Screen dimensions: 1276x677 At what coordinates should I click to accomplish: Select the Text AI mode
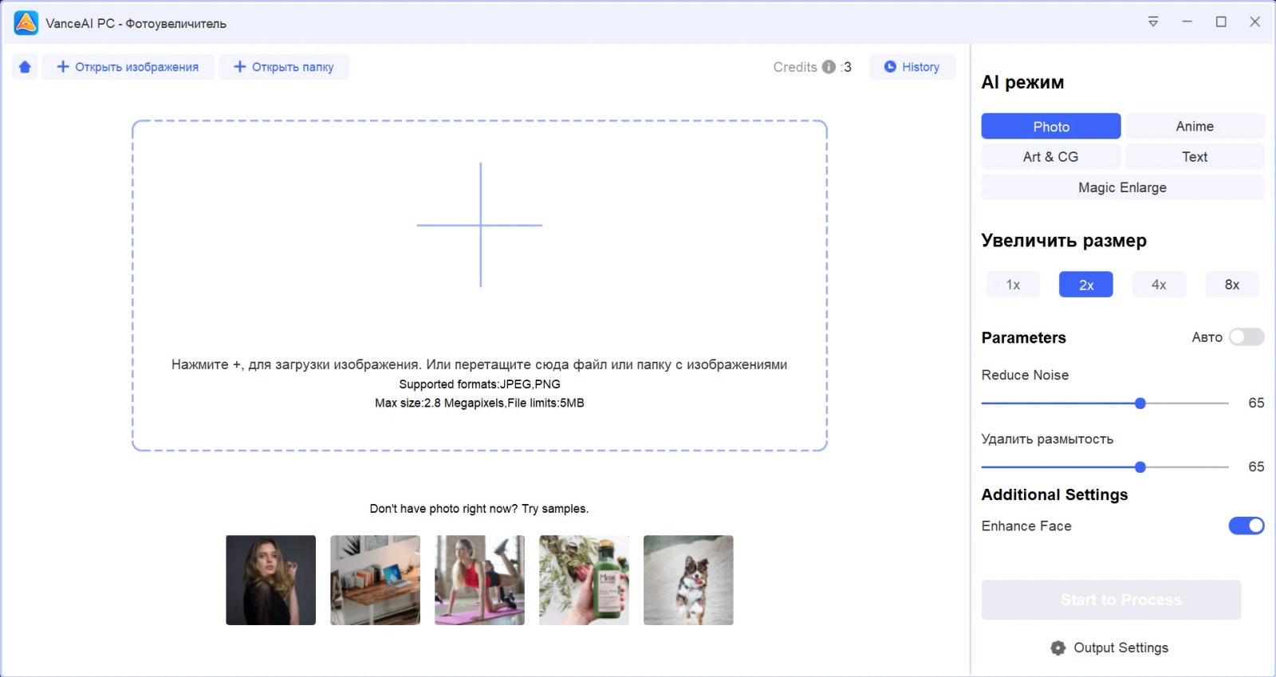1195,157
